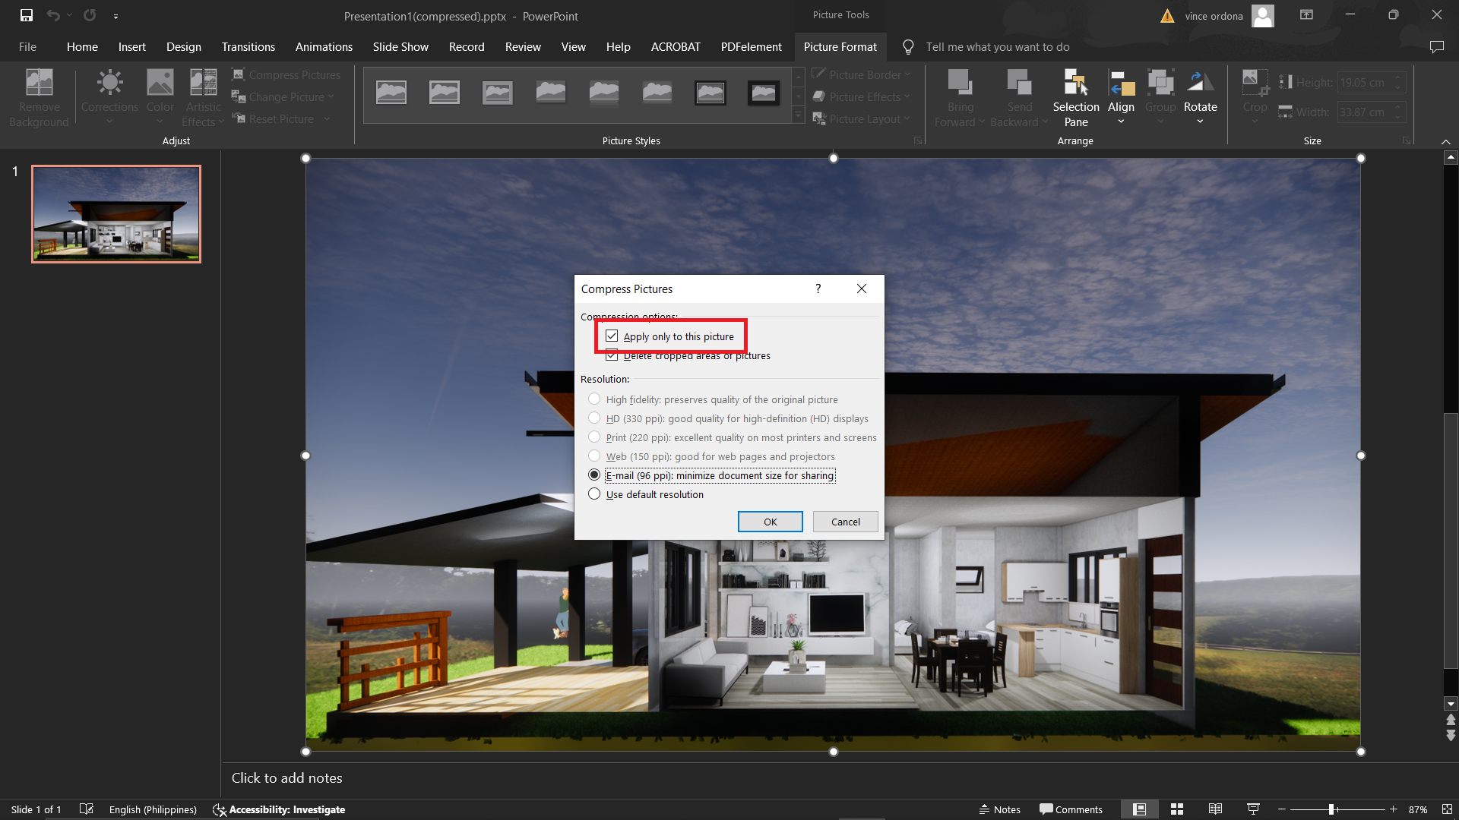Uncheck Apply only to this picture
The height and width of the screenshot is (820, 1459).
612,336
